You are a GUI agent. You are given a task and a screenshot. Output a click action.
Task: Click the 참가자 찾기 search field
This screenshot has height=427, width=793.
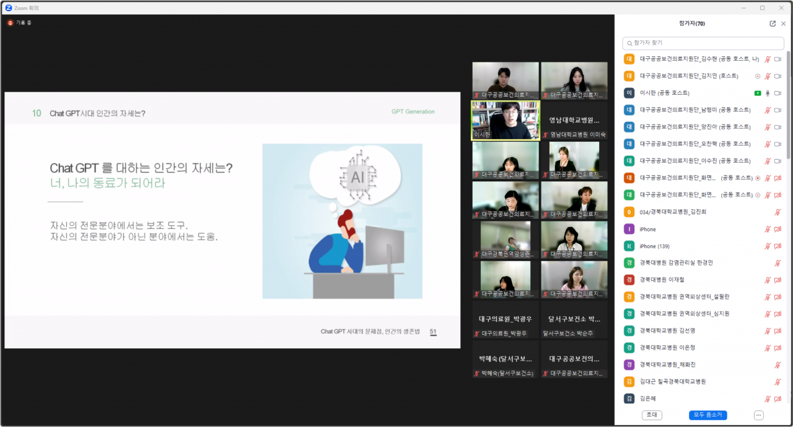(x=704, y=43)
